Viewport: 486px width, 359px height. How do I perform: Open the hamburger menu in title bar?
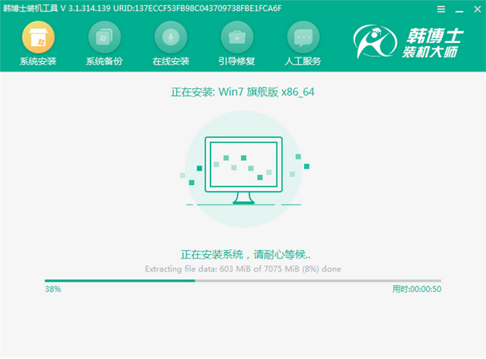click(x=441, y=8)
